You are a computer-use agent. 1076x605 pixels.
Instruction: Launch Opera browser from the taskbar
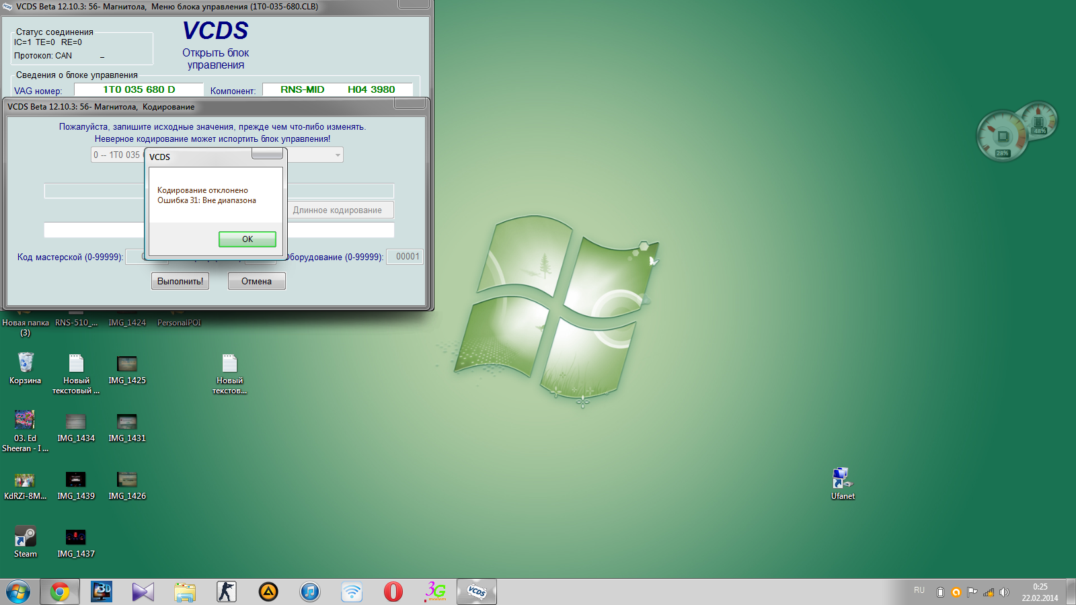pyautogui.click(x=393, y=592)
